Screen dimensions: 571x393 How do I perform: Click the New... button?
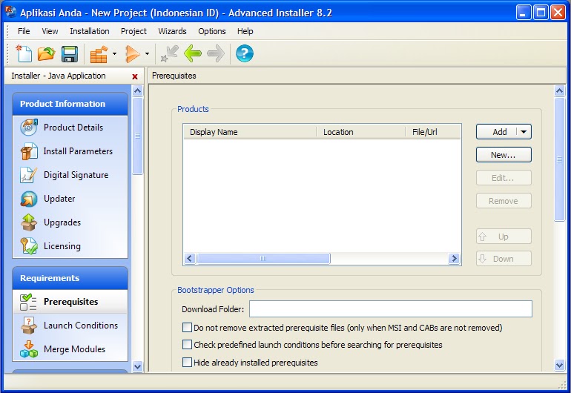[x=504, y=155]
